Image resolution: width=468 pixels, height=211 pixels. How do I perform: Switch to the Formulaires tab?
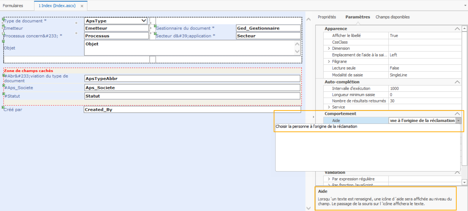pos(13,6)
